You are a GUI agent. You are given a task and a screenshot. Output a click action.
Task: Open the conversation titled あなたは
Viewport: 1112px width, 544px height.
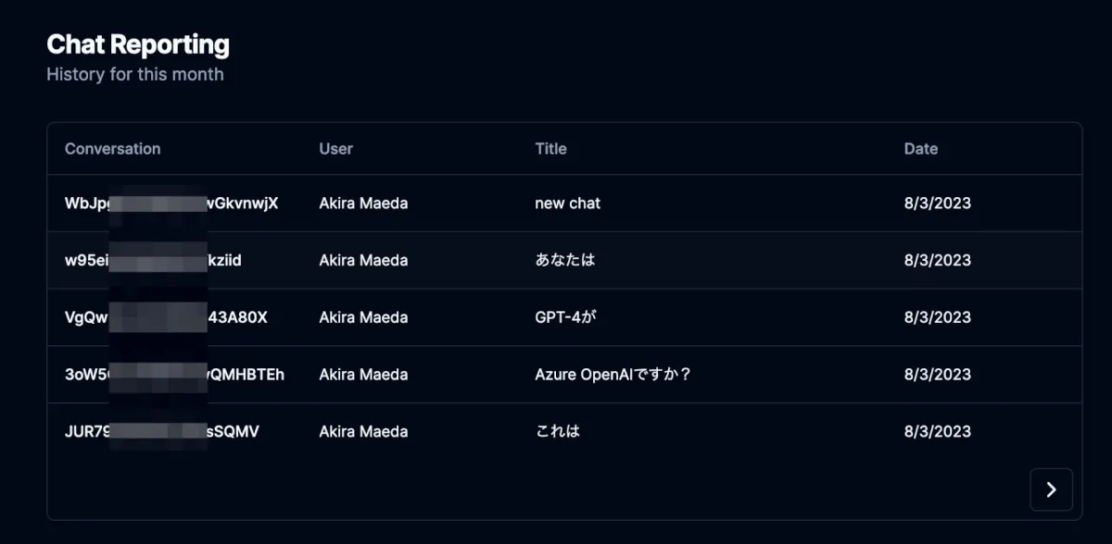tap(564, 260)
